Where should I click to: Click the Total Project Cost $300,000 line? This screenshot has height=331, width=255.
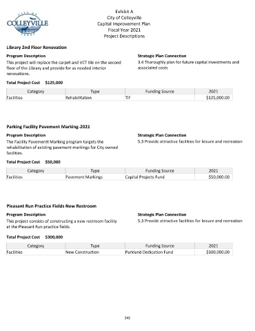pos(34,237)
